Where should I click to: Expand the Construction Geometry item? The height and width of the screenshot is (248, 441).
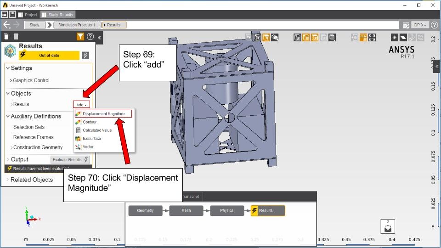tap(11, 147)
